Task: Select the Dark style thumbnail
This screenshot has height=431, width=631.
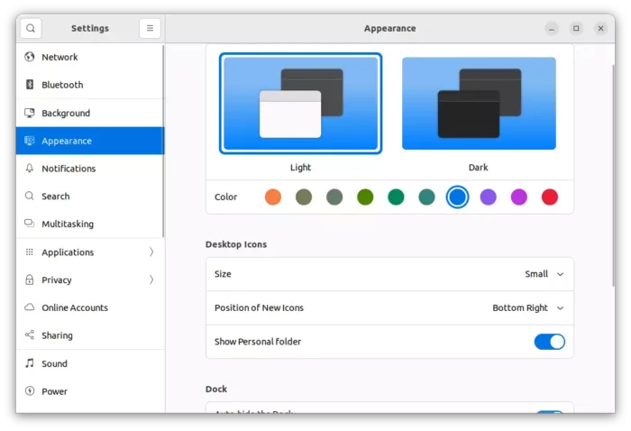Action: coord(479,104)
